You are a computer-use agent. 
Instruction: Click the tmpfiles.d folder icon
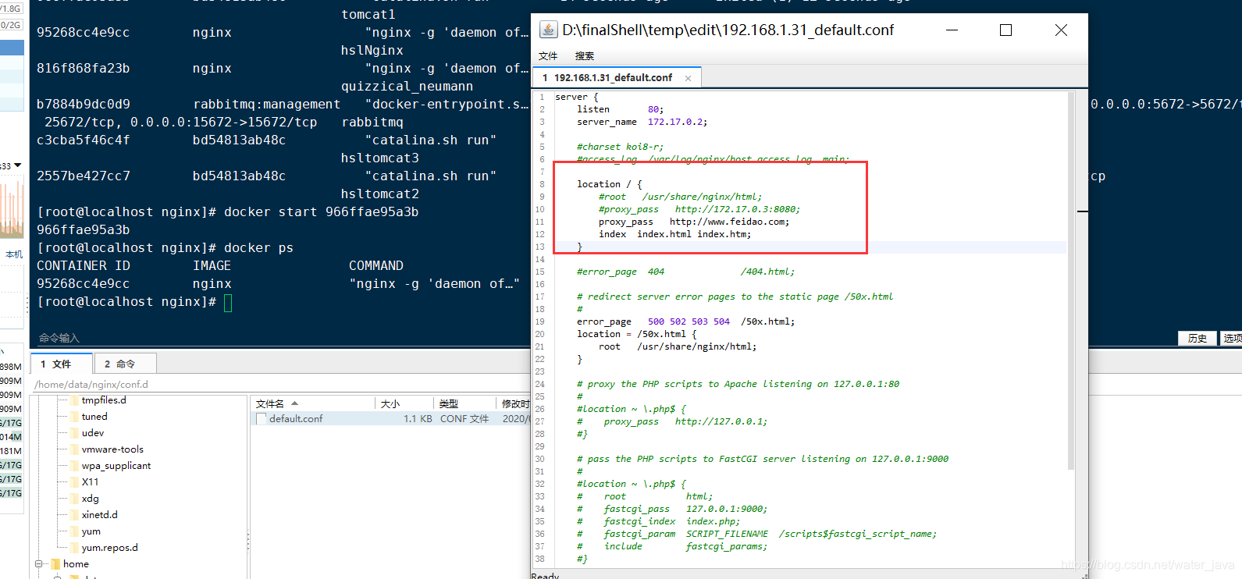pos(75,400)
